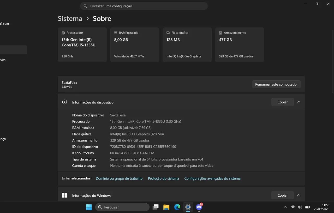Open the Placa gráfica 128 MB card

pyautogui.click(x=187, y=45)
